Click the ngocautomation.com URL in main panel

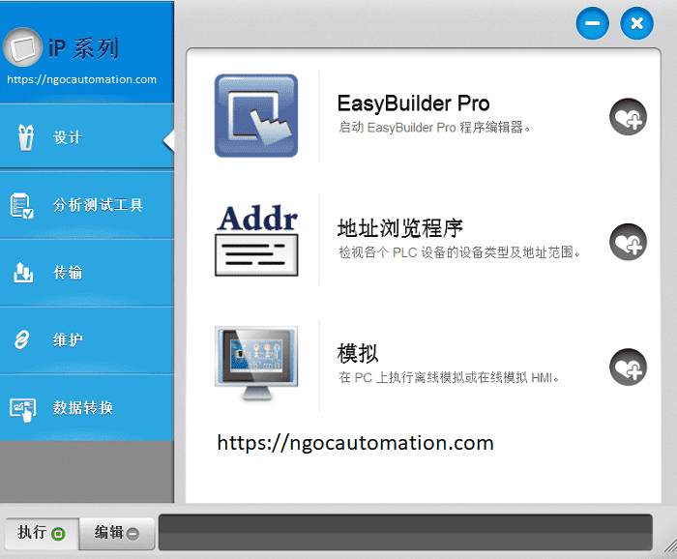coord(355,443)
